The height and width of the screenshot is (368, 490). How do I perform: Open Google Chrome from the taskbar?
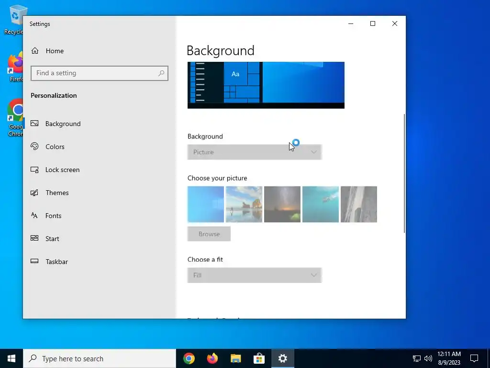coord(189,358)
